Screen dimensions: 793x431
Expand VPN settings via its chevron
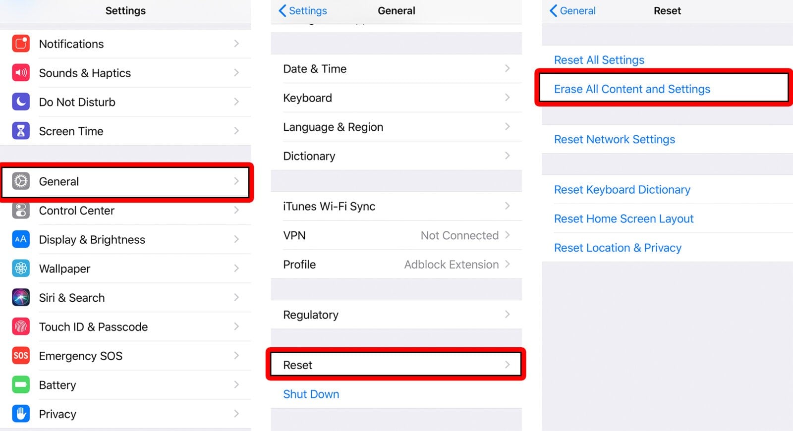[x=507, y=235]
